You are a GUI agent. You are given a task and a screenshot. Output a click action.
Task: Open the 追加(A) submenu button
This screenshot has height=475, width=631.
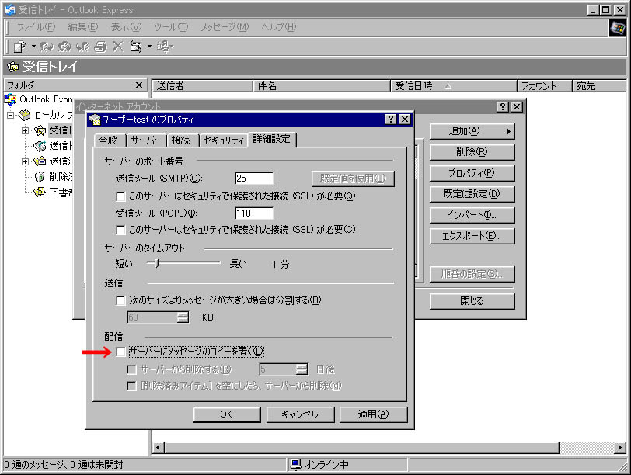point(472,131)
